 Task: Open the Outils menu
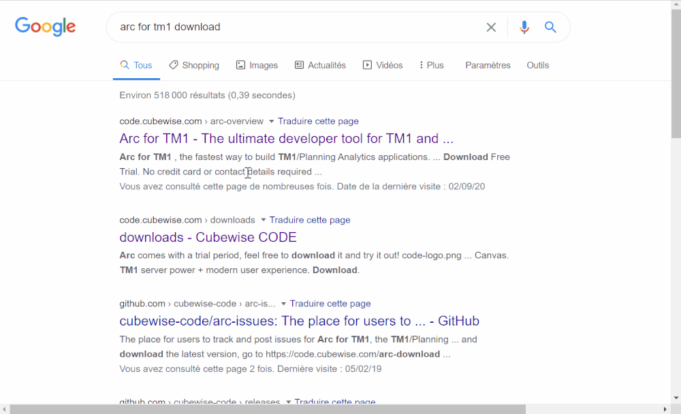click(537, 65)
